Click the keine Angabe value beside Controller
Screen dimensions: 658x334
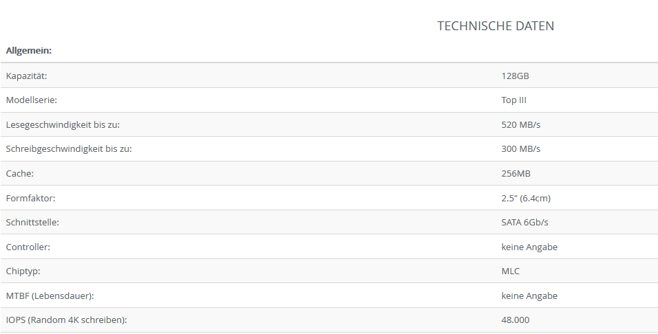[x=529, y=247]
